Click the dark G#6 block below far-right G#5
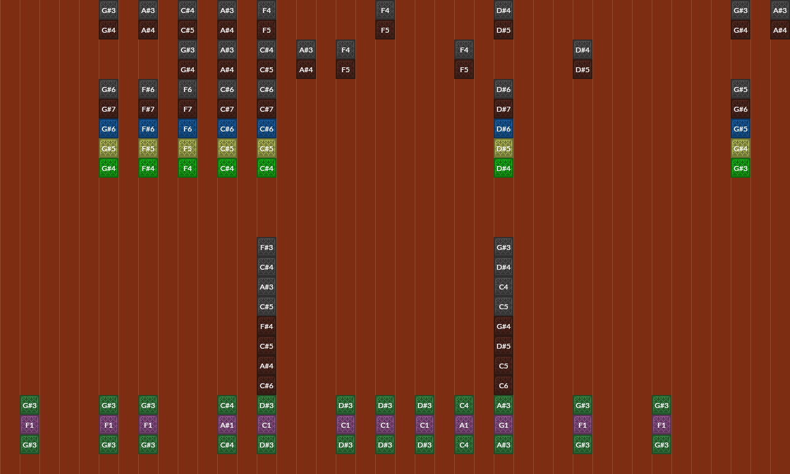Viewport: 790px width, 474px height. tap(741, 109)
